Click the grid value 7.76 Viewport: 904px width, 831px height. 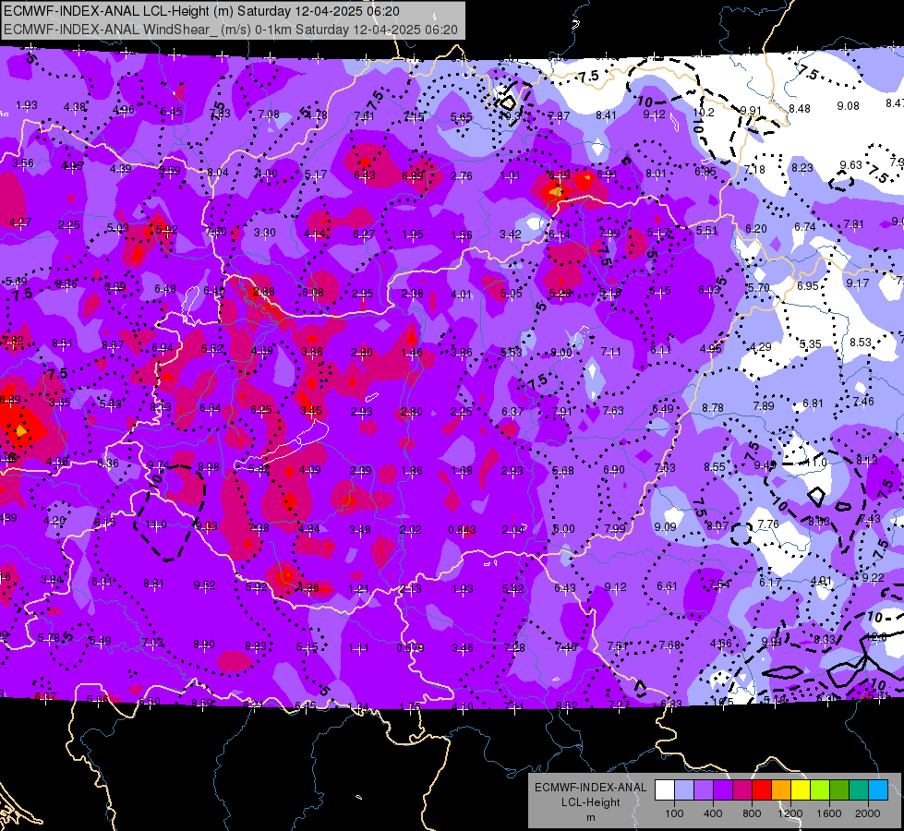[768, 524]
